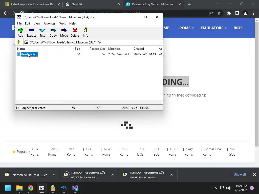Open the 7-Zip File menu
Viewport: 259px width, 194px height.
19,23
